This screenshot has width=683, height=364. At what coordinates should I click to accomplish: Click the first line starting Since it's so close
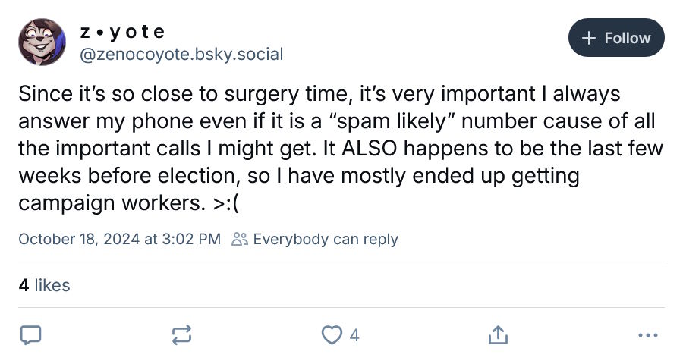click(x=319, y=94)
